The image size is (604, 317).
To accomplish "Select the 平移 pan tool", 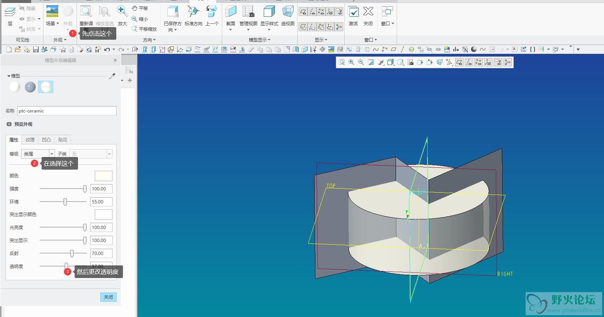I will point(140,8).
